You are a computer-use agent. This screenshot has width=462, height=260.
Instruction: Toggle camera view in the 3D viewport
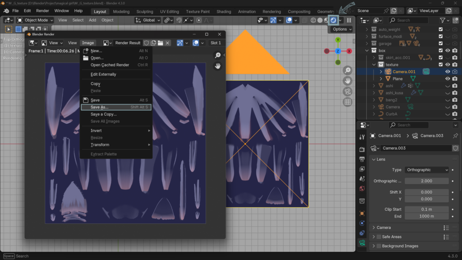point(347,92)
